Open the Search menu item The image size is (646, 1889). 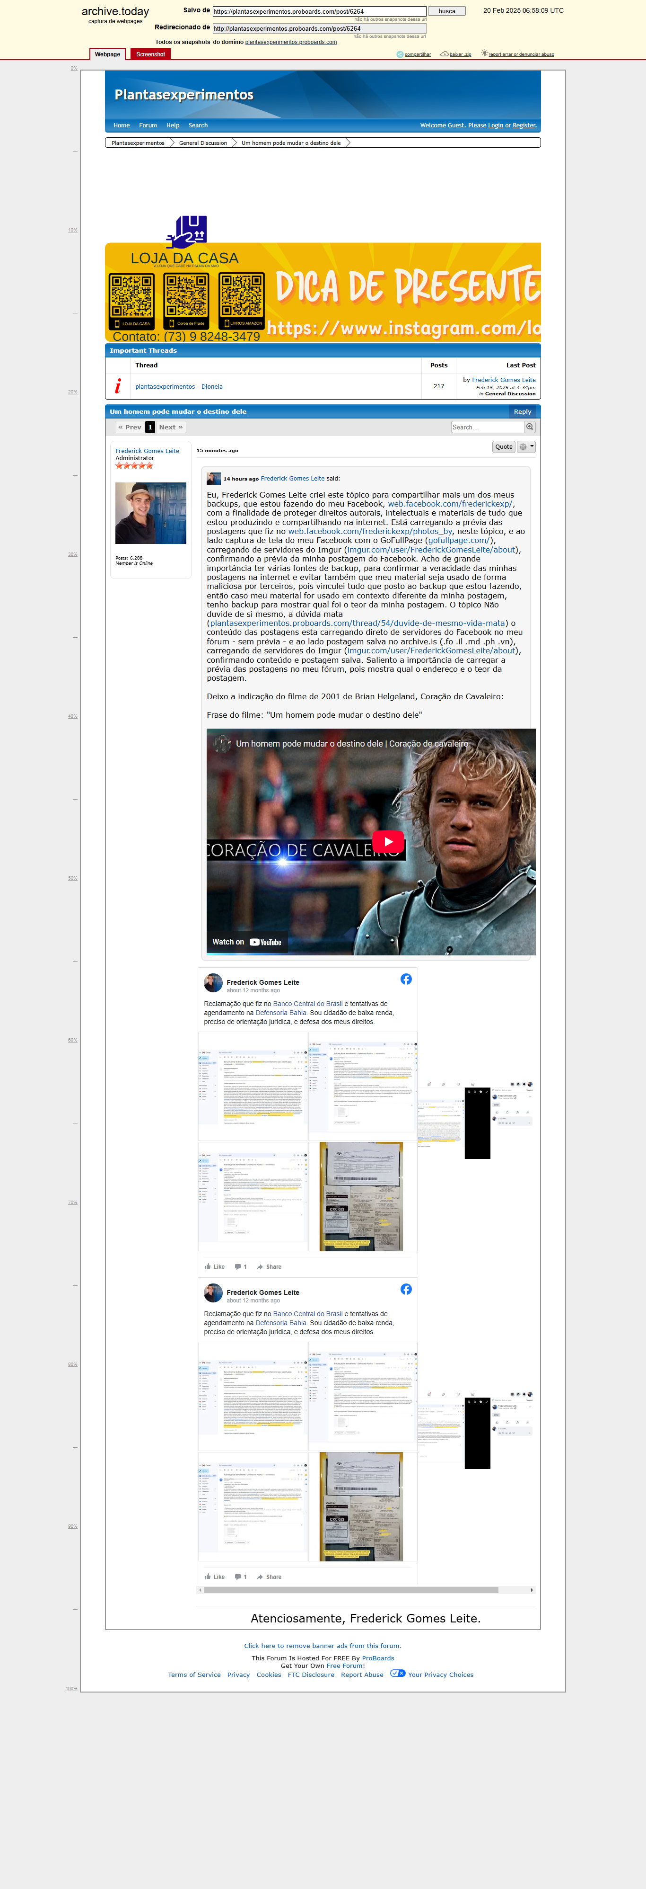[x=198, y=125]
